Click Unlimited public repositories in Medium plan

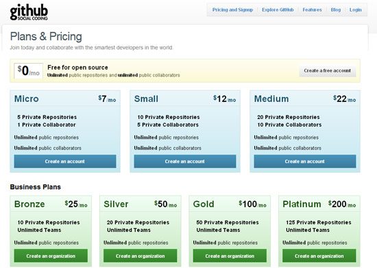tap(287, 137)
